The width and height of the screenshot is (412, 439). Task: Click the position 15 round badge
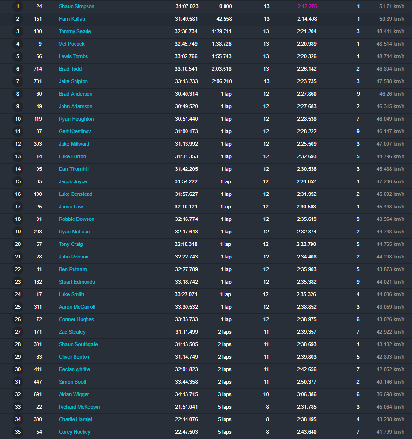tap(18, 182)
